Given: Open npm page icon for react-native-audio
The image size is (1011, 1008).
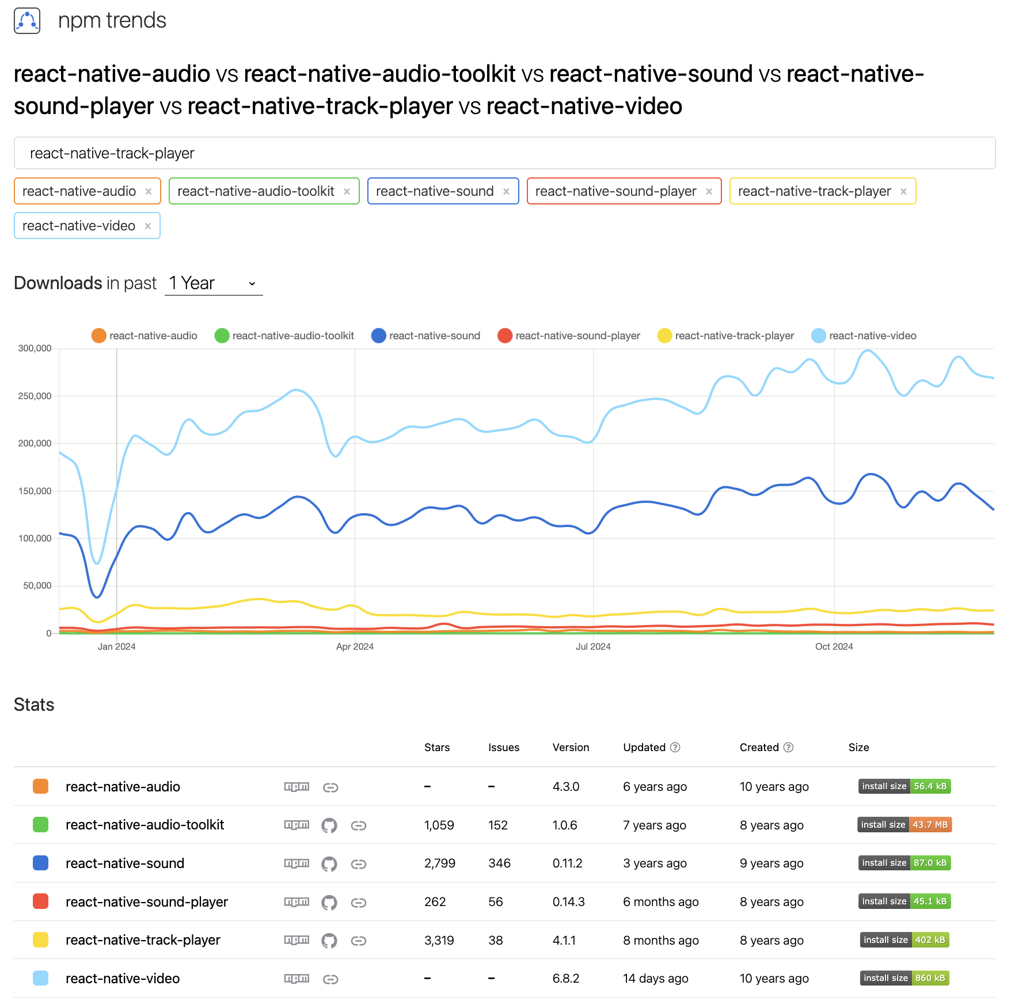Looking at the screenshot, I should 297,786.
